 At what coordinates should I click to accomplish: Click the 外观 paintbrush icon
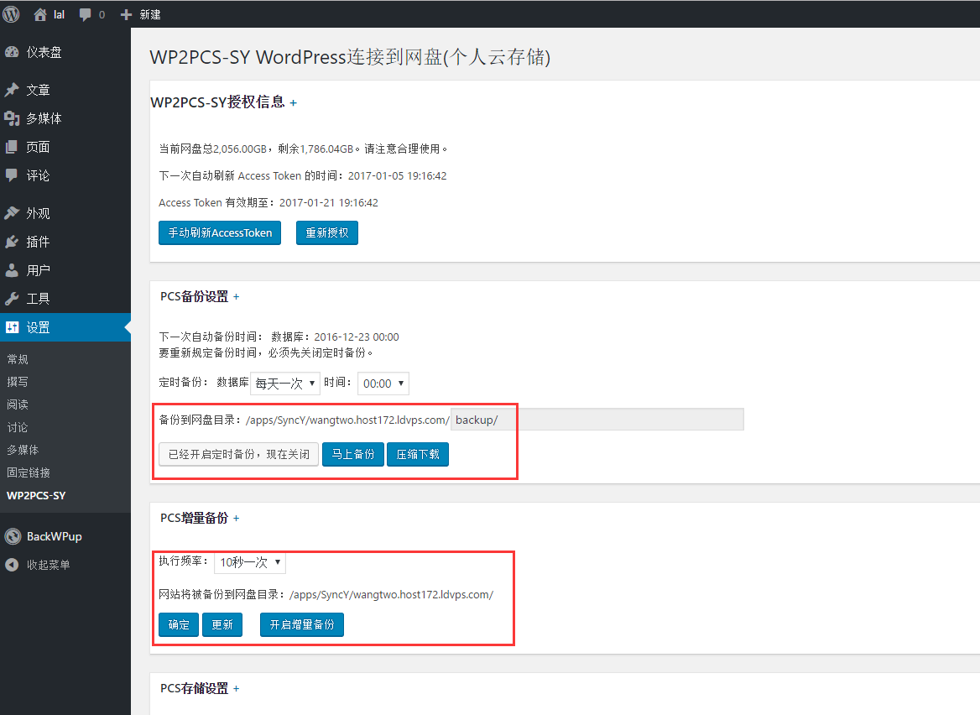[x=12, y=213]
